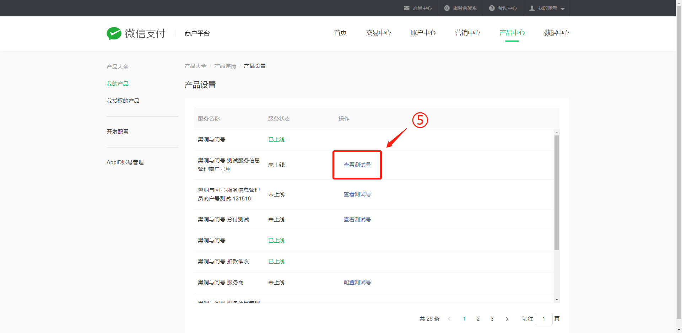Viewport: 682px width, 333px height.
Task: Click the WeChat Pay logo icon
Action: (x=114, y=33)
